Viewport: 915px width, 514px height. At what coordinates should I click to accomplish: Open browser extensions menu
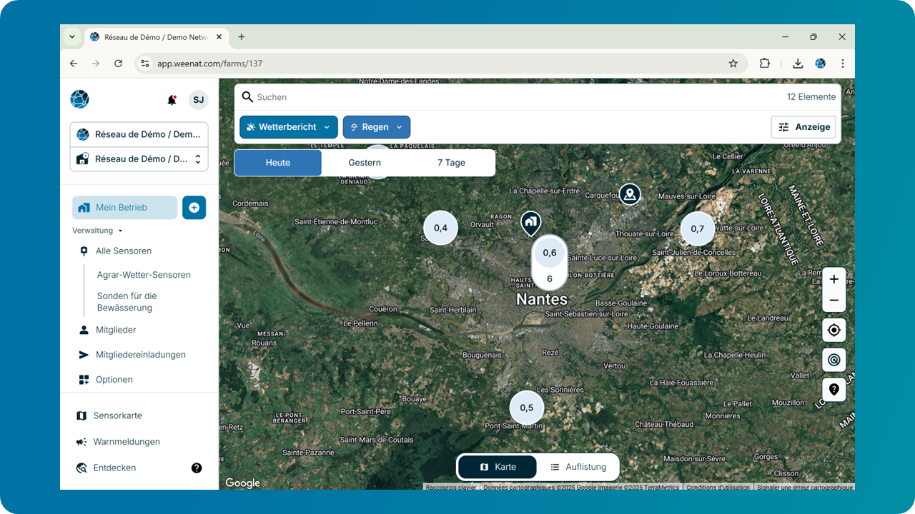pos(764,64)
